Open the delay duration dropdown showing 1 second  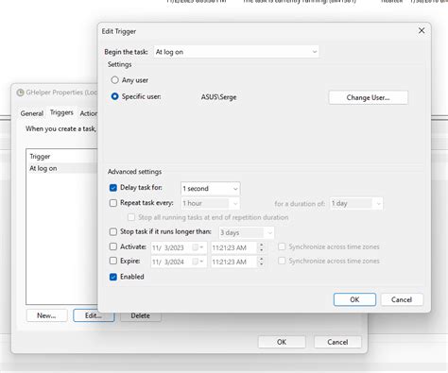[x=210, y=189]
